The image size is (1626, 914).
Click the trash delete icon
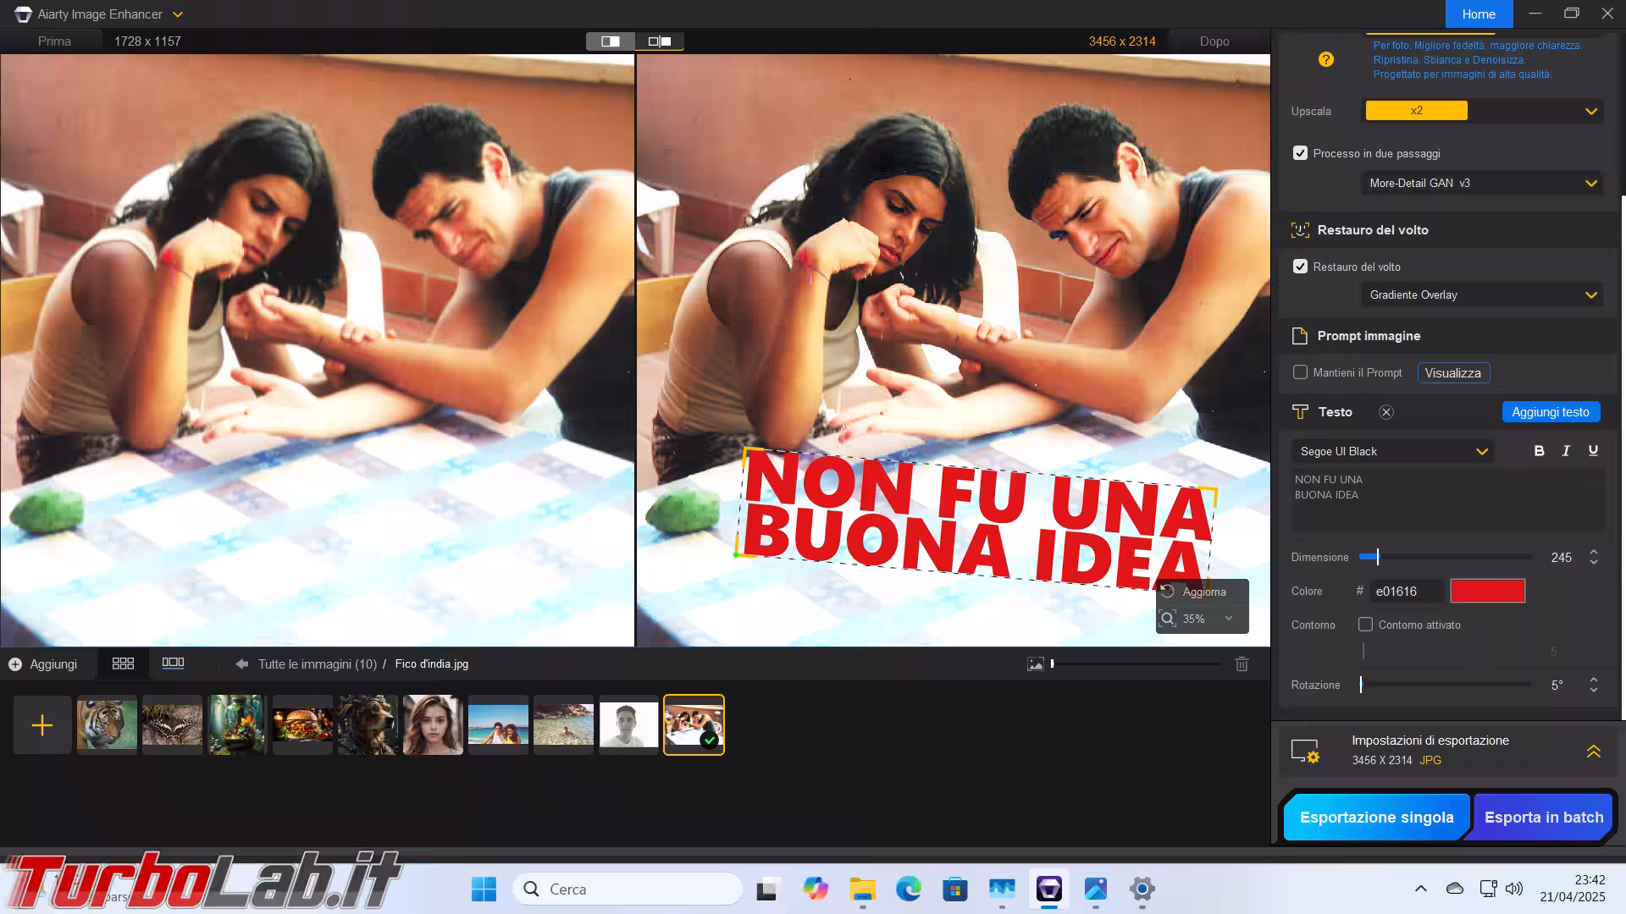pos(1242,664)
